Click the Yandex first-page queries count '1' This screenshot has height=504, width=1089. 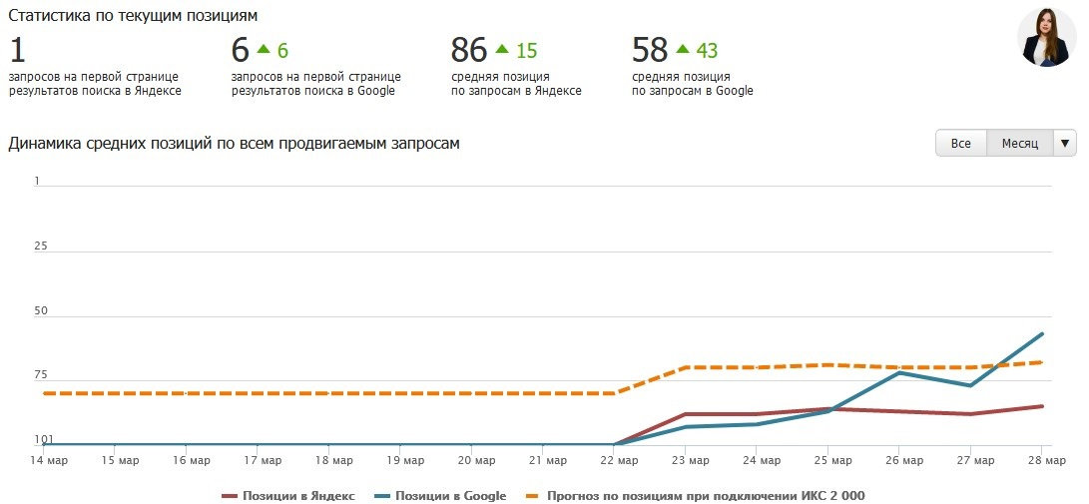pos(16,50)
